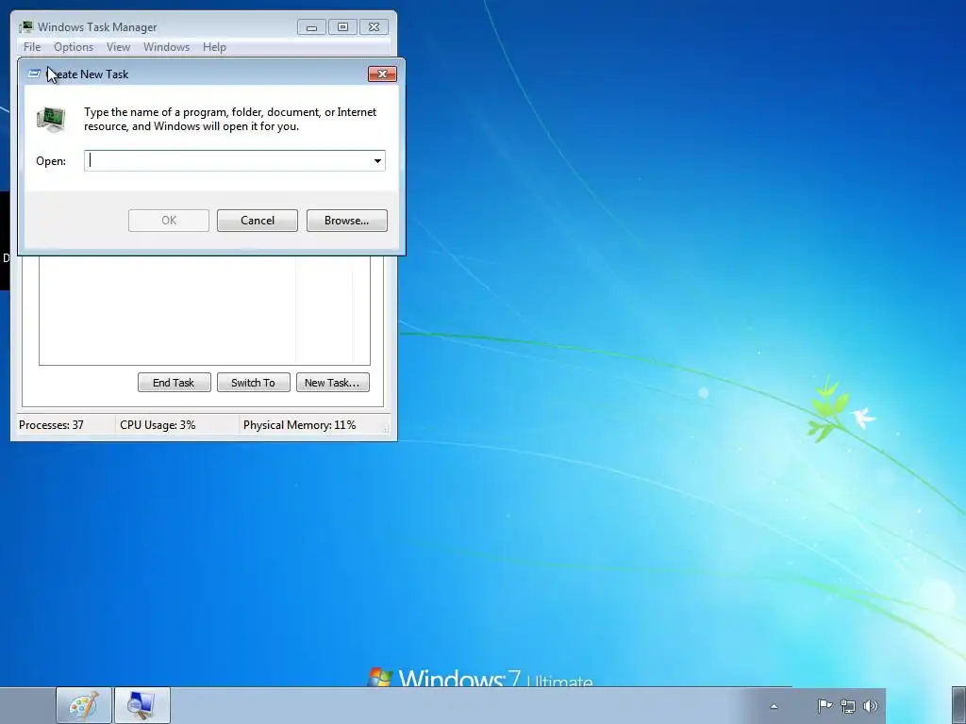This screenshot has height=724, width=966.
Task: Click End Task button in Task Manager
Action: click(174, 383)
